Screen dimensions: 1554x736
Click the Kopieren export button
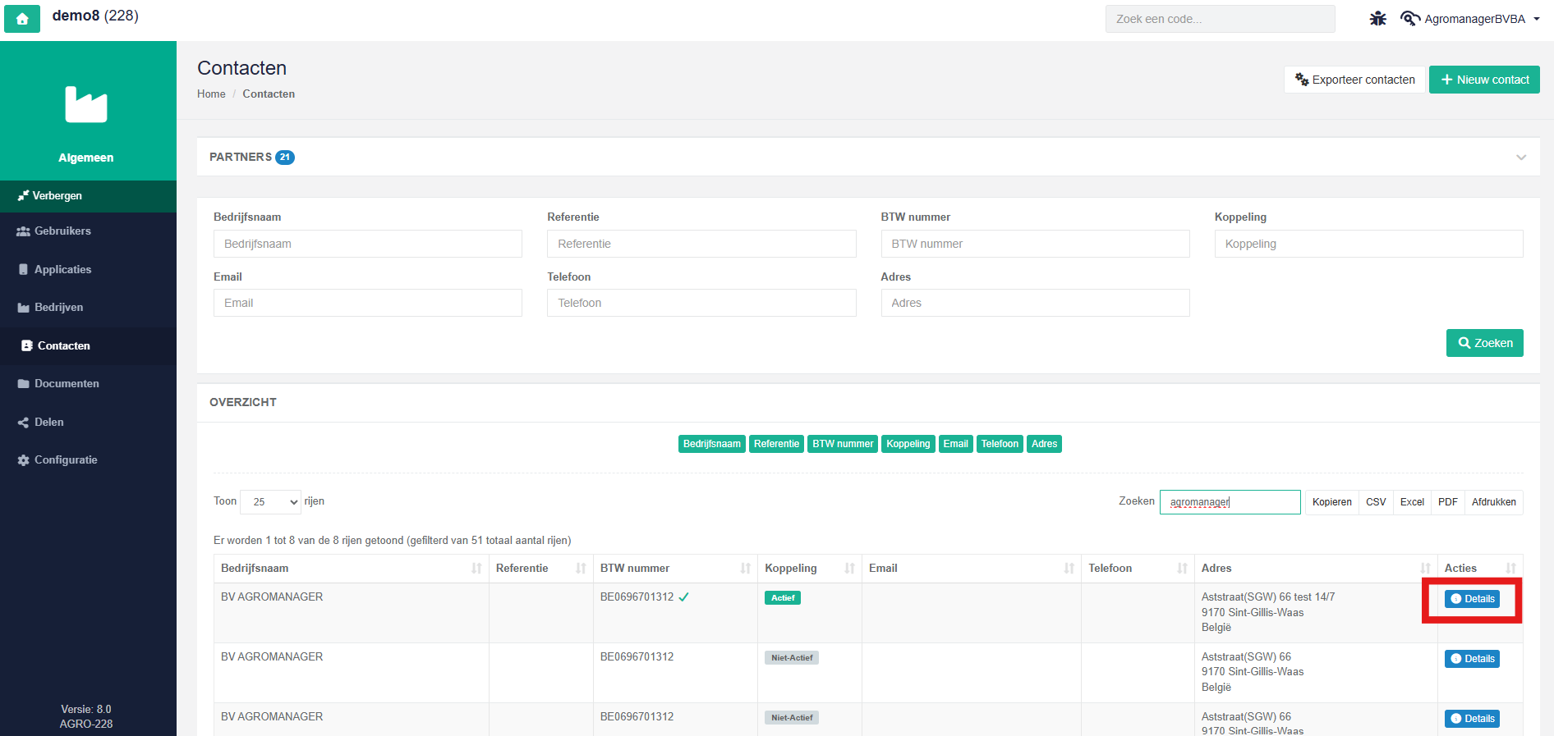coord(1331,502)
